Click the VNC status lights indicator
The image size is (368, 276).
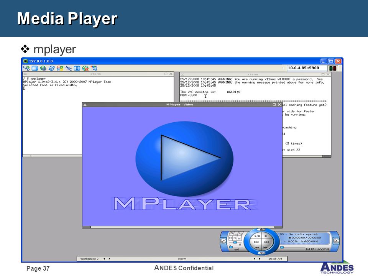click(333, 68)
